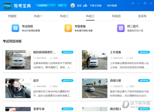Click 同步数据 sync data button
154x112 pixels.
click(112, 6)
